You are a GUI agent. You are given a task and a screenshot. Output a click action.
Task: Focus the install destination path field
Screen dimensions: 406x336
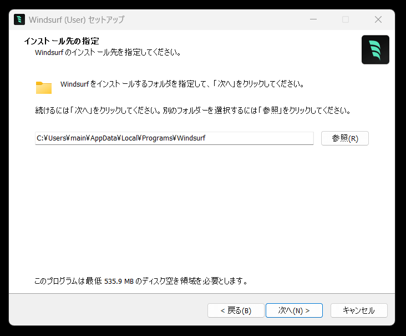[174, 138]
